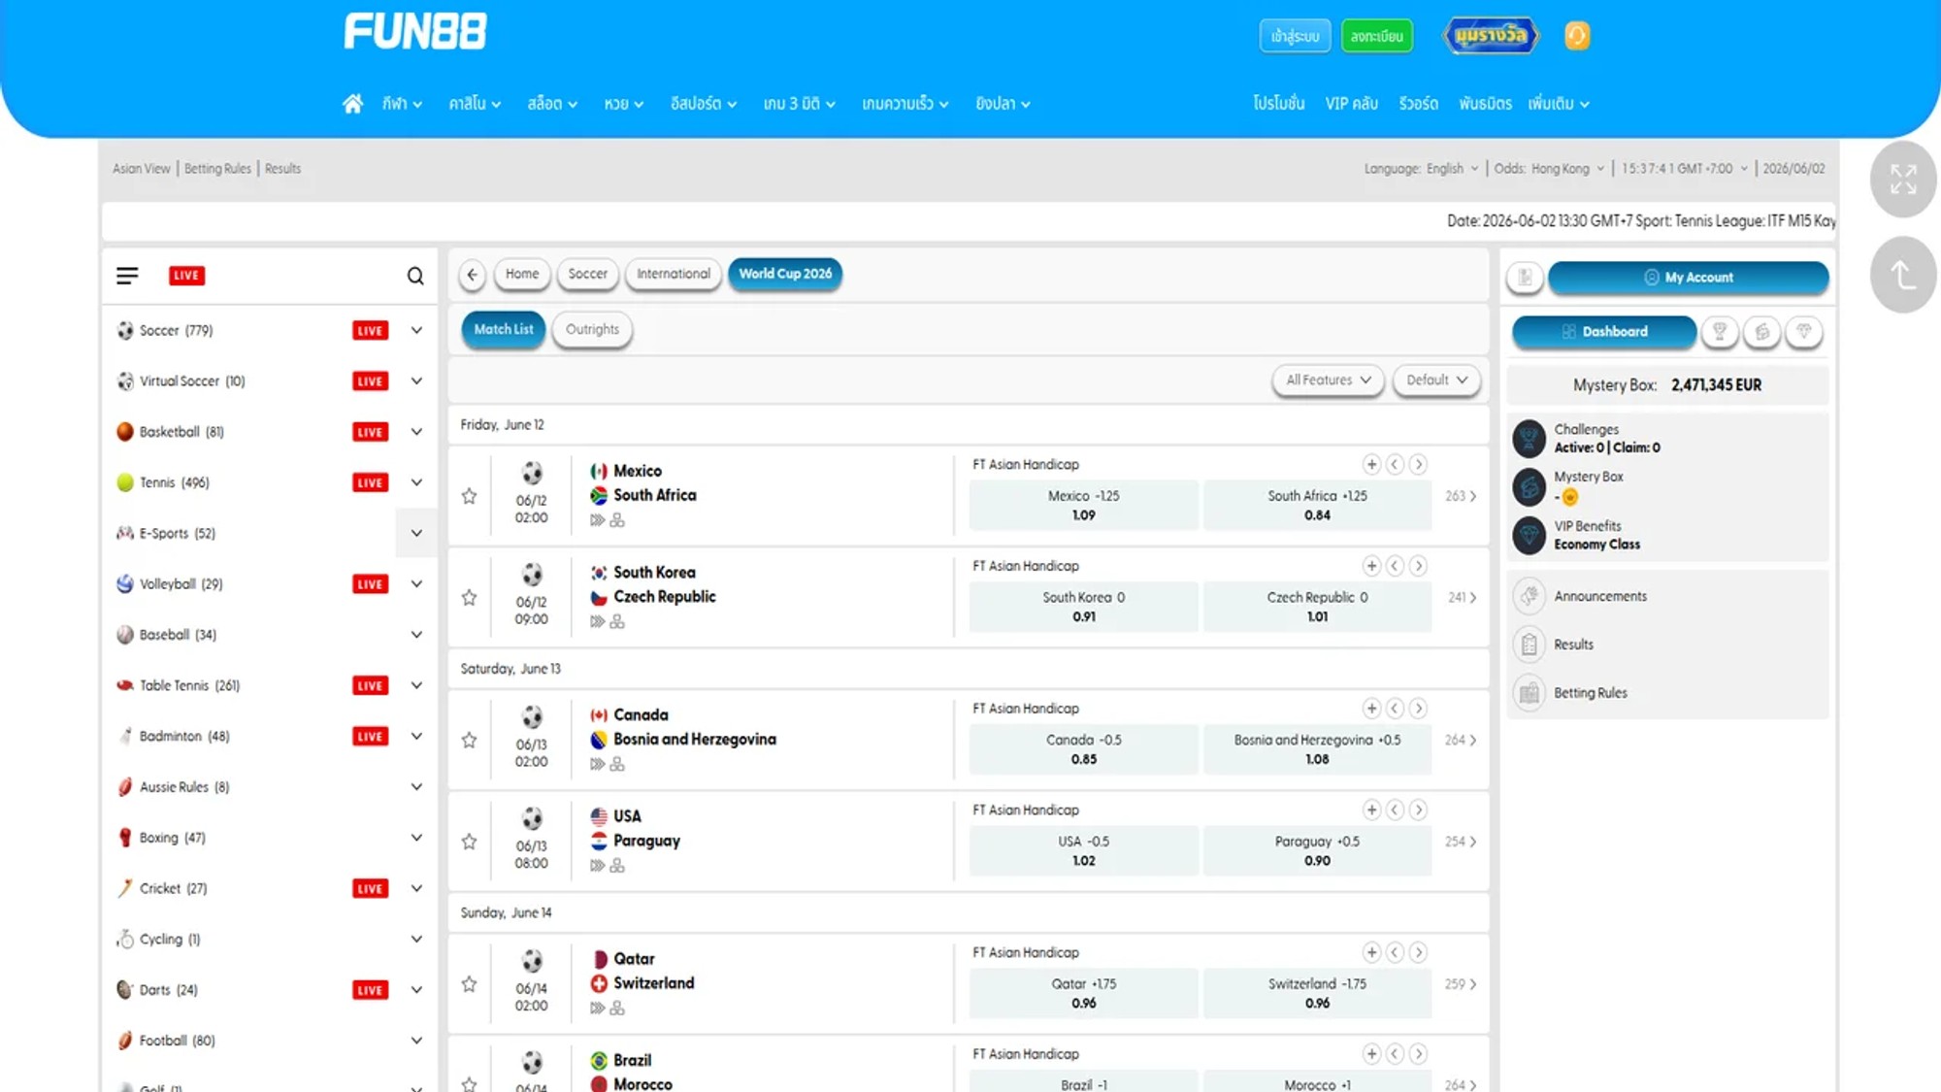Click the red LIVE badge above Soccer

tap(186, 276)
